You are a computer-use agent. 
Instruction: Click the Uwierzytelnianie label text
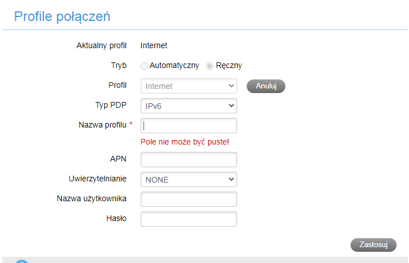point(98,179)
